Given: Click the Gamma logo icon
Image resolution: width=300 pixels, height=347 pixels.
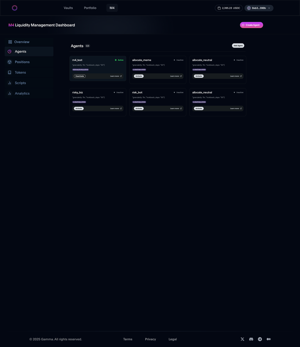Looking at the screenshot, I should coord(15,8).
